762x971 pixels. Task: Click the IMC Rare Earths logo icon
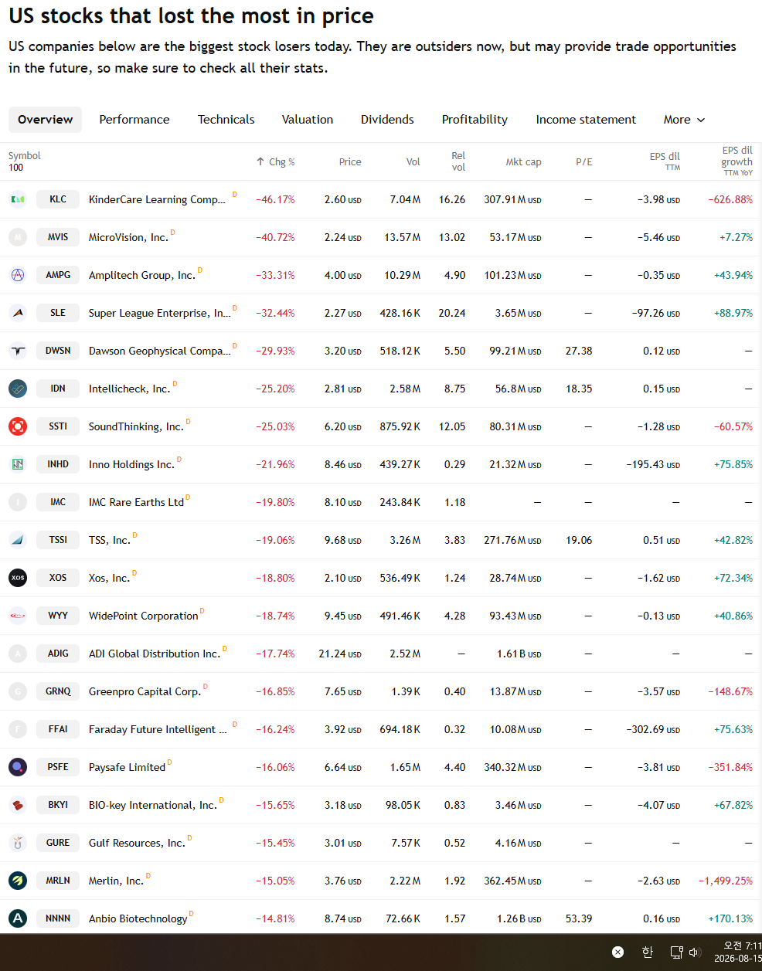pos(18,502)
